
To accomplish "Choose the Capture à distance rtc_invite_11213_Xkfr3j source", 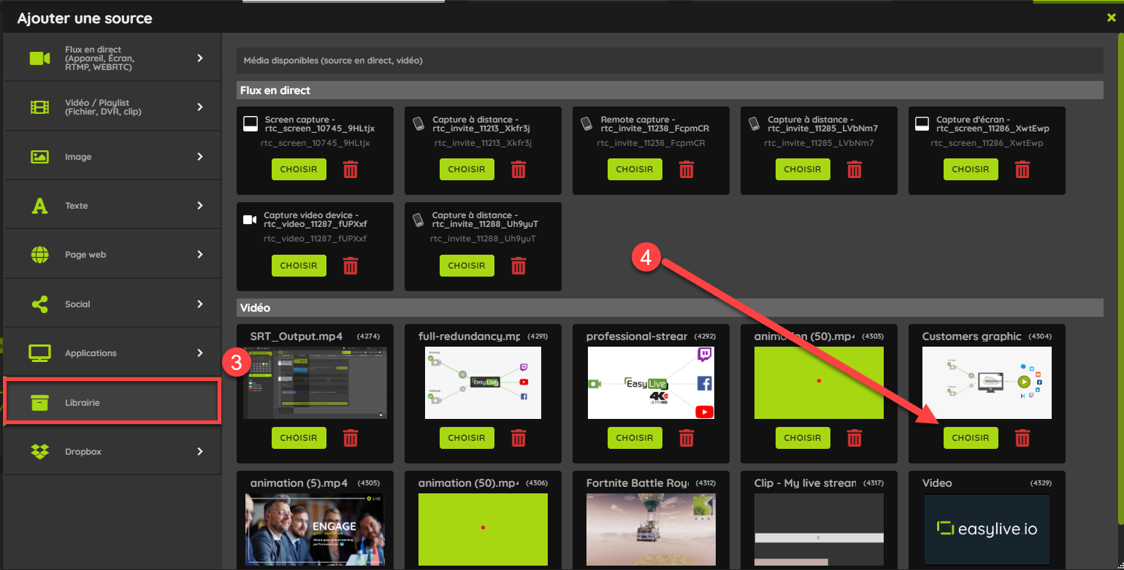I will pyautogui.click(x=467, y=169).
